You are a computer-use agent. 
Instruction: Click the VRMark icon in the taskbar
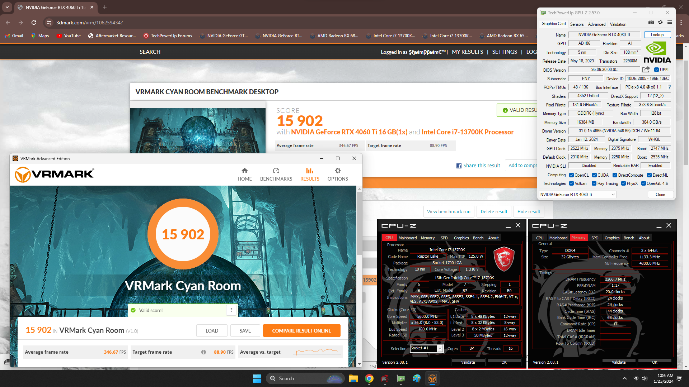click(432, 378)
